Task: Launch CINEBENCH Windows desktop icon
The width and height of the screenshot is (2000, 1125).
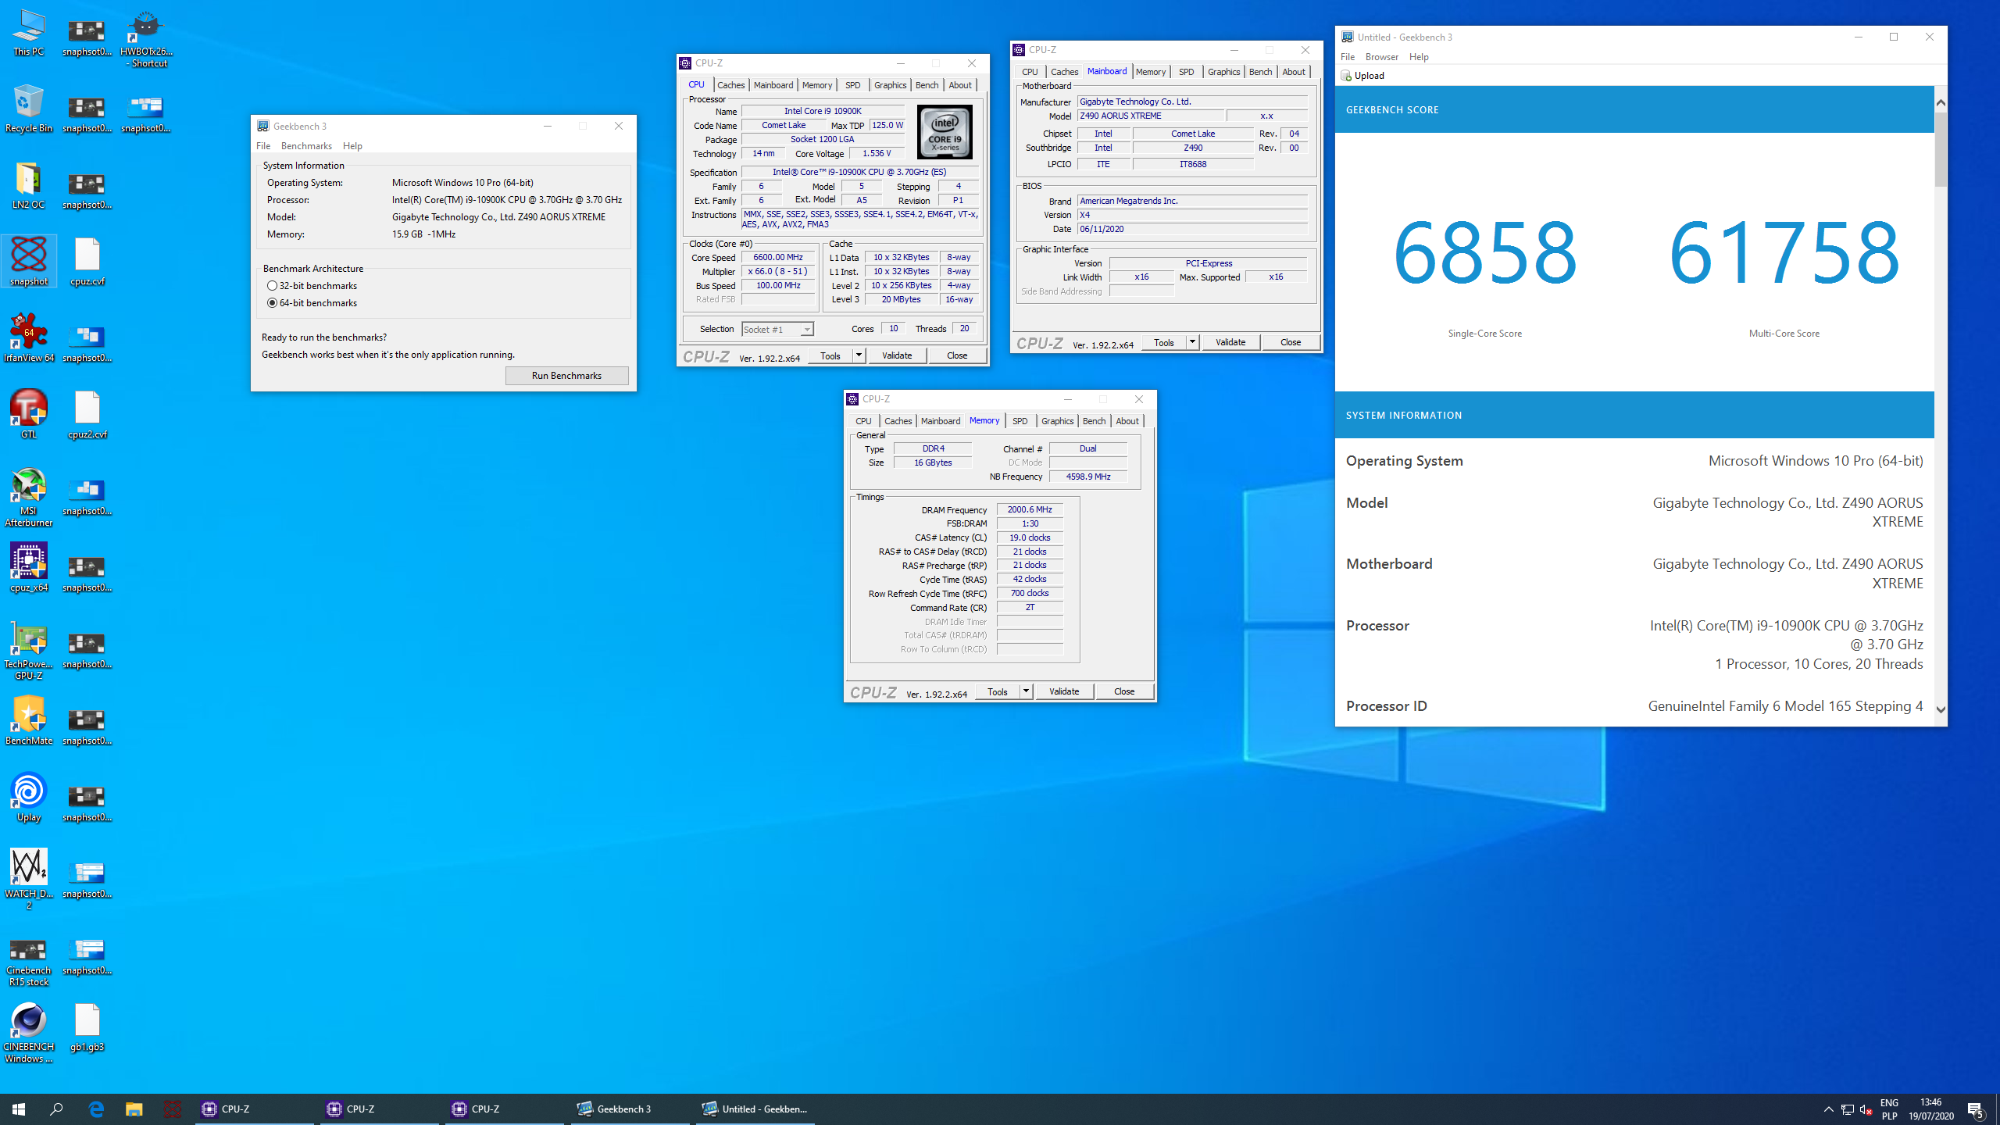Action: pyautogui.click(x=29, y=1033)
